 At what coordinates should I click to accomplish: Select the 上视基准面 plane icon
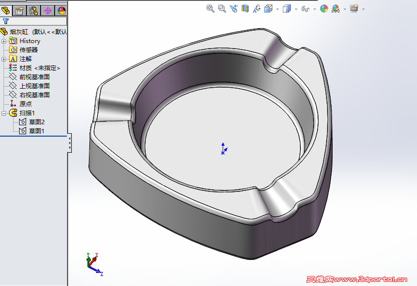click(13, 86)
